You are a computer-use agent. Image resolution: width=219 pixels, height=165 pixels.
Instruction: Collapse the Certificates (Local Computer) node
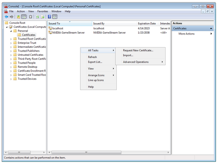click(7, 27)
